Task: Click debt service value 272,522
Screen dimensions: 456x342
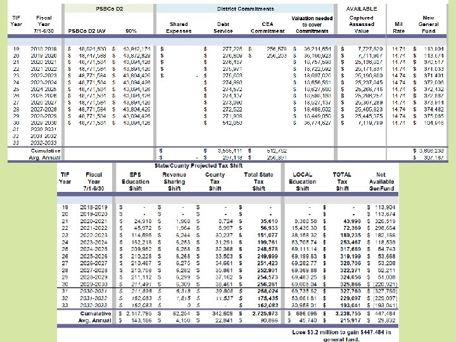Action: coord(232,110)
